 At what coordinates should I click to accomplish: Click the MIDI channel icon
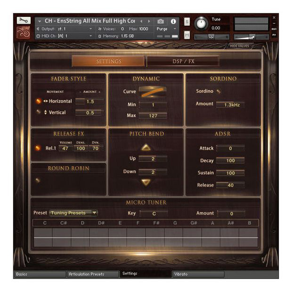(38, 36)
